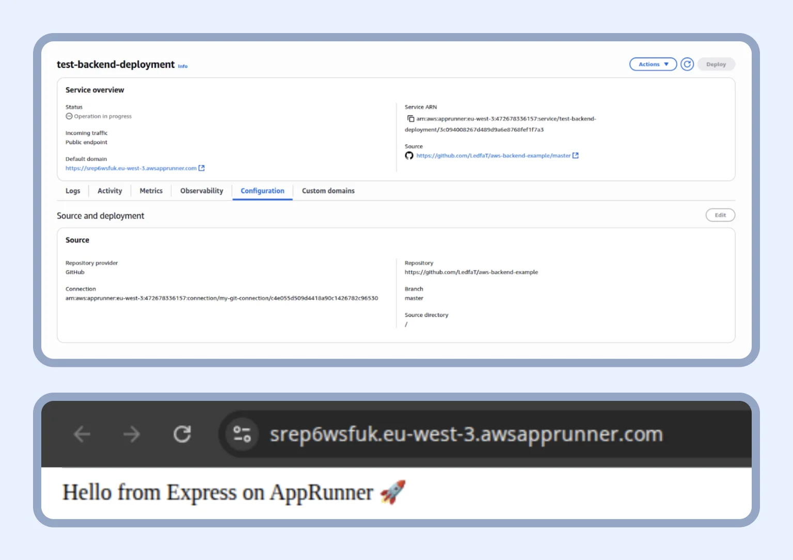Open default domain via its external link icon
The width and height of the screenshot is (793, 560).
(202, 168)
